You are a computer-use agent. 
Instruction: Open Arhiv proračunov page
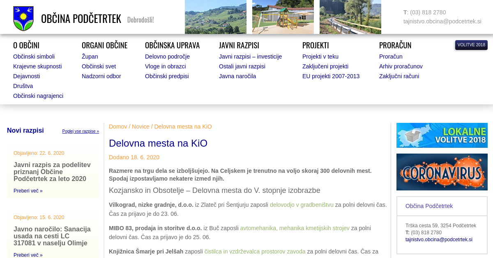tap(401, 66)
